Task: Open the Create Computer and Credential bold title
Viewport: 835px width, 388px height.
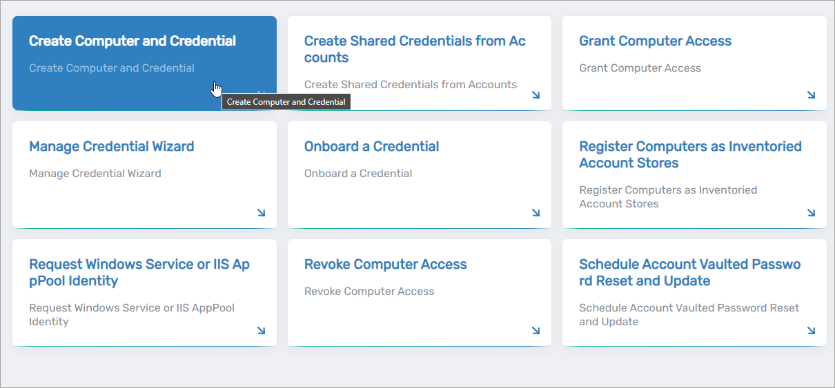Action: (132, 41)
